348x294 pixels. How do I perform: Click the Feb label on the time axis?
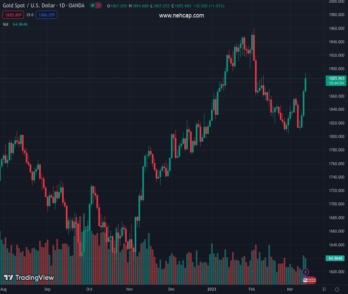point(251,290)
